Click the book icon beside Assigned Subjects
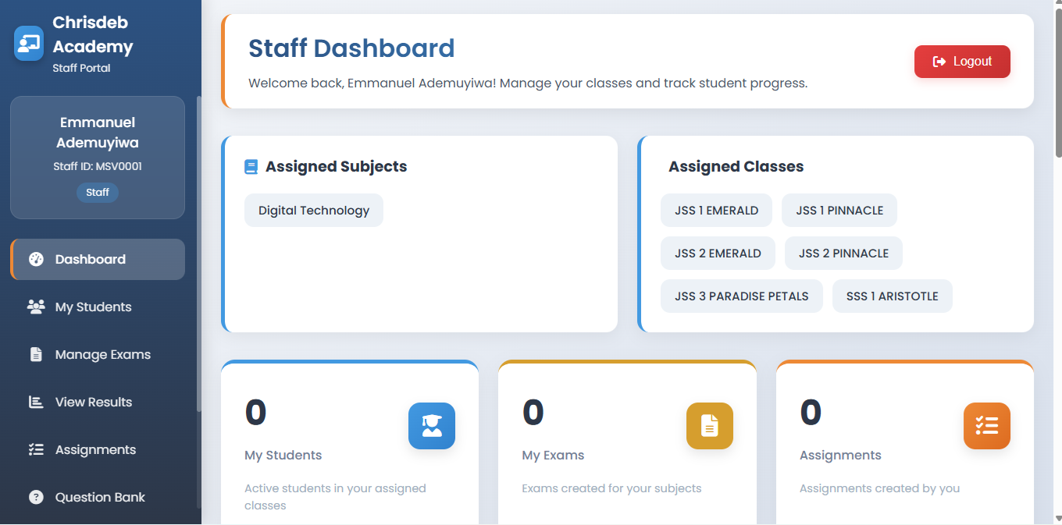 251,166
